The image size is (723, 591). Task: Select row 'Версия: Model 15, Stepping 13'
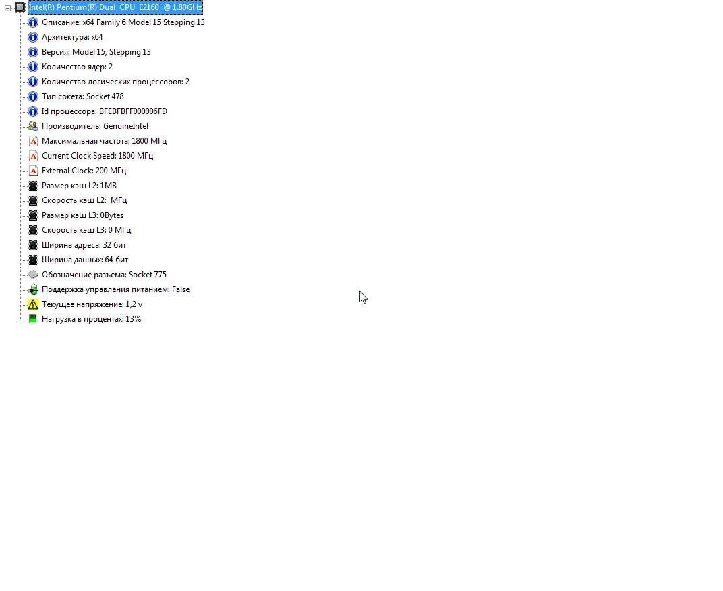point(96,52)
